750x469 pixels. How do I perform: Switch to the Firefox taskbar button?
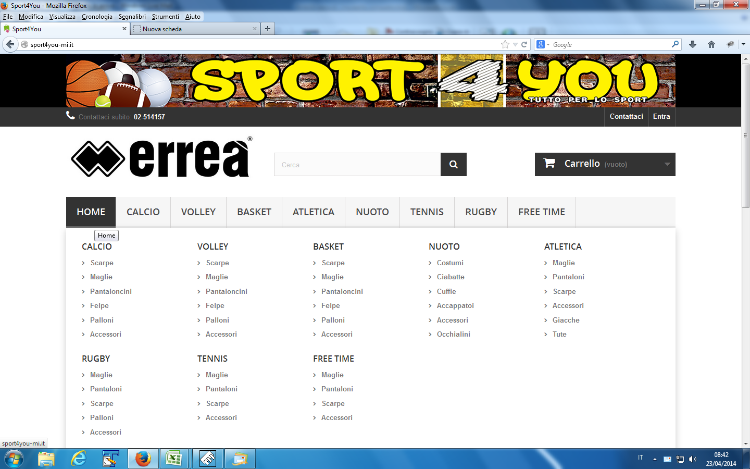[143, 459]
